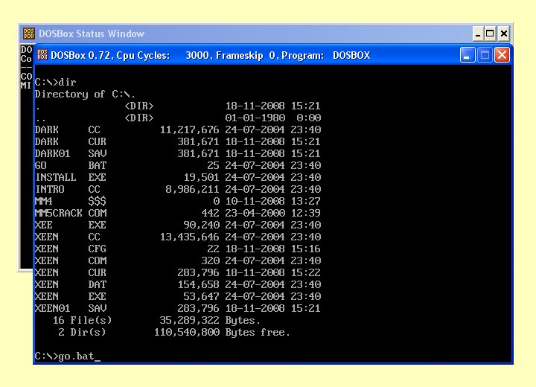Click the DARK CC file row
Viewport: 536px width, 387px height.
pyautogui.click(x=178, y=129)
